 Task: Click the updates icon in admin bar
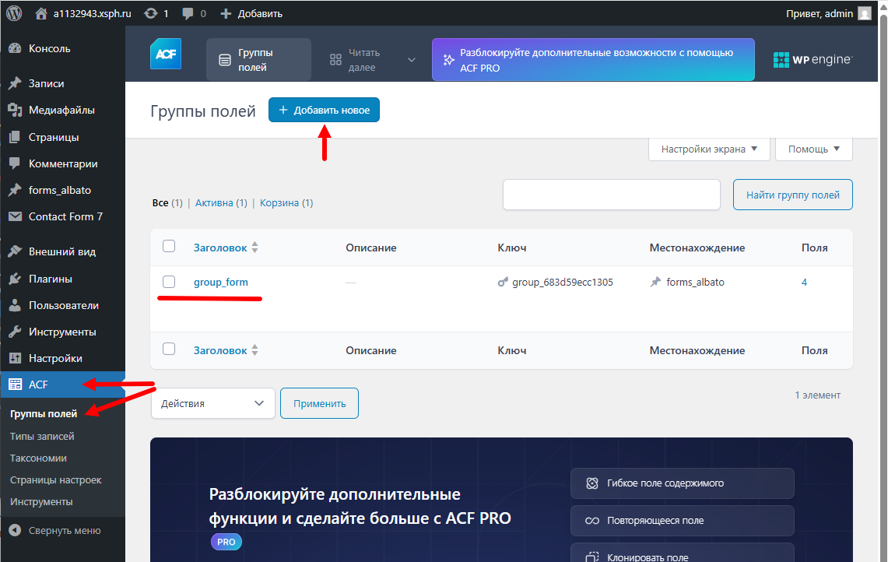coord(150,13)
